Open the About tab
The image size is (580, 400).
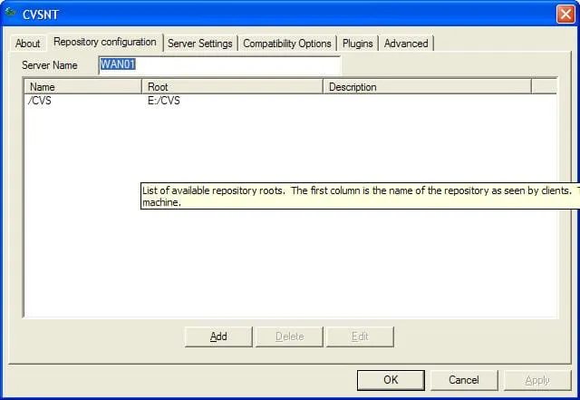(x=27, y=44)
